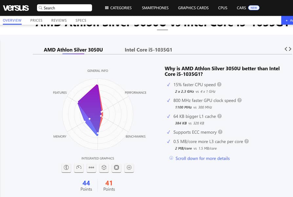
Task: Click Scroll down for more details link
Action: pos(202,158)
